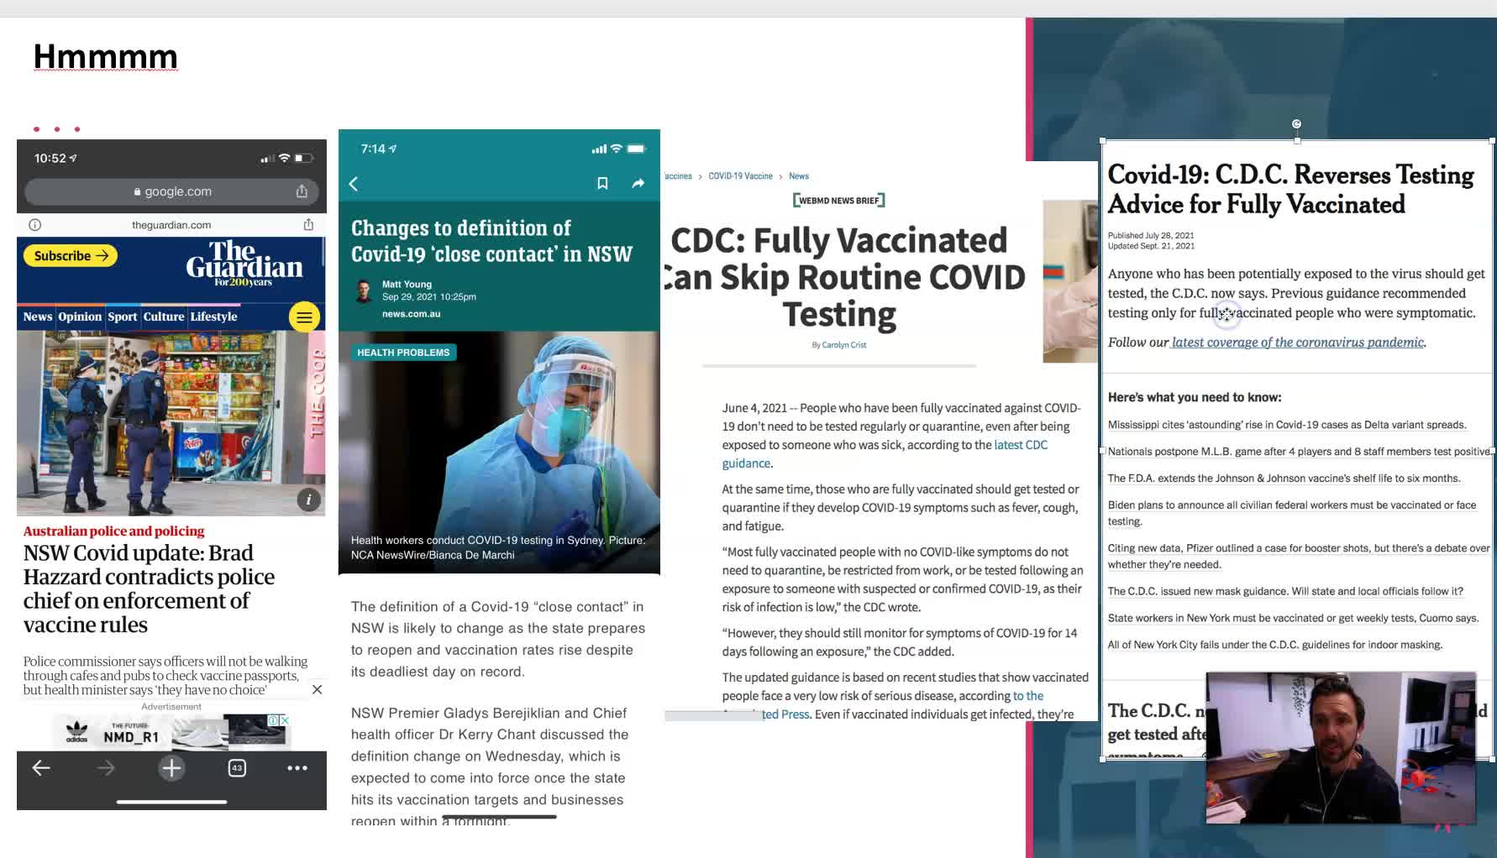Click the new tab plus button

[171, 767]
